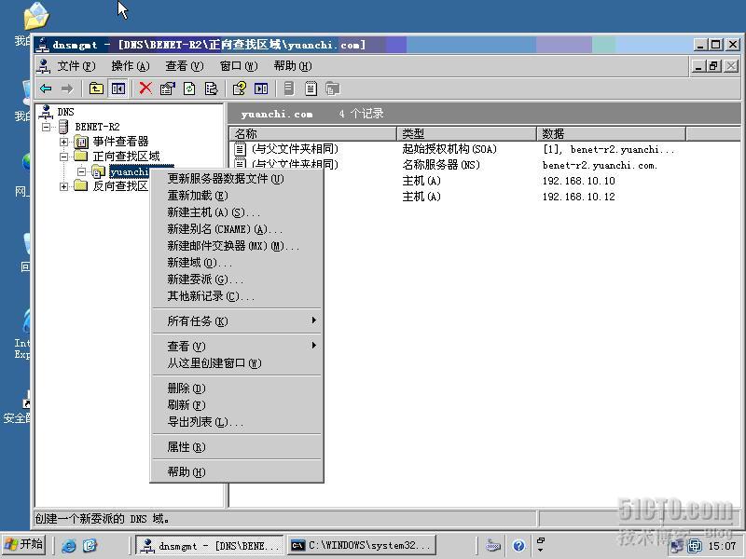Click the 开始 Start button

click(24, 544)
